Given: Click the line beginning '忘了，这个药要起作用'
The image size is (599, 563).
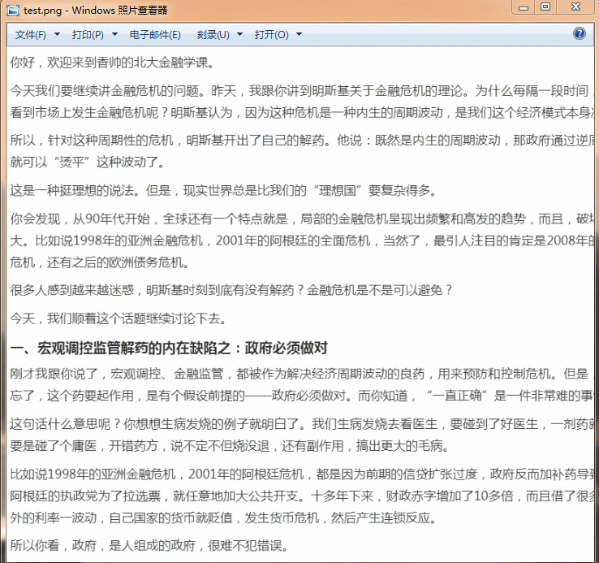Looking at the screenshot, I should coord(302,396).
